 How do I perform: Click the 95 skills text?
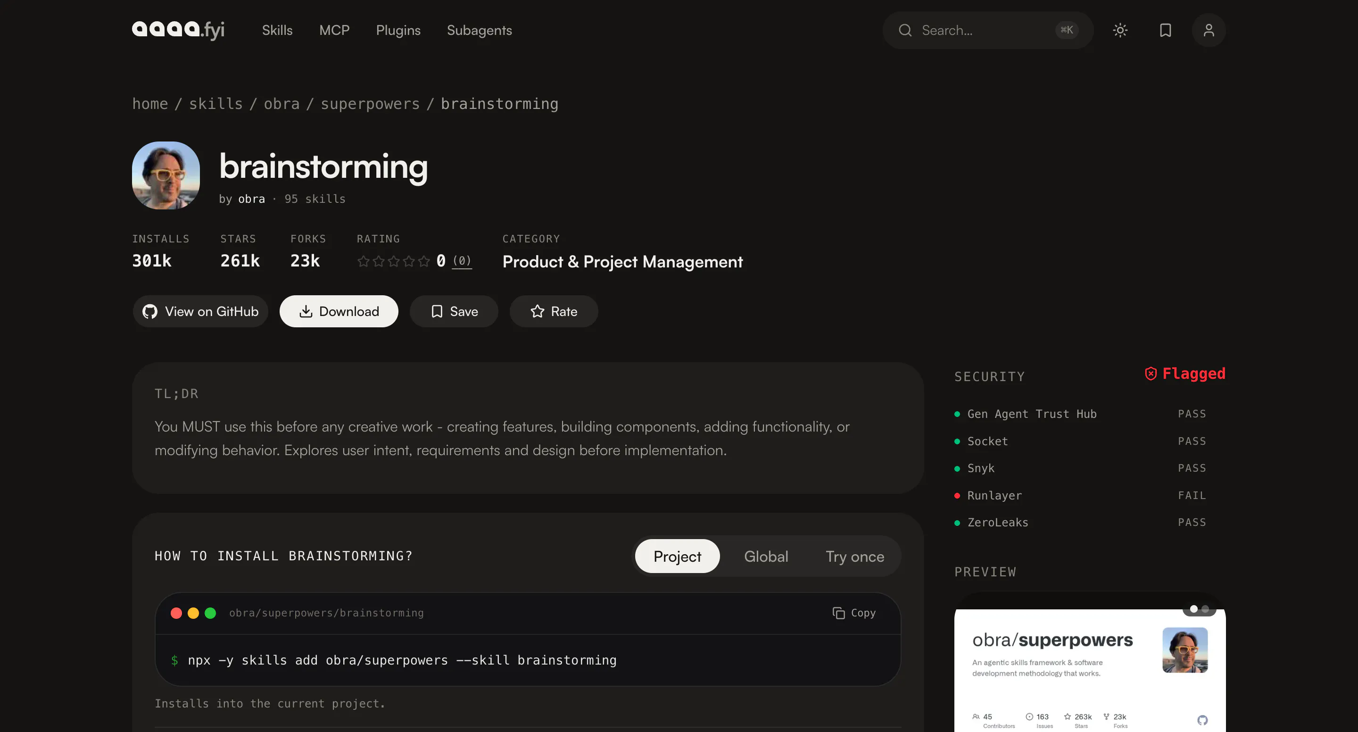coord(315,199)
